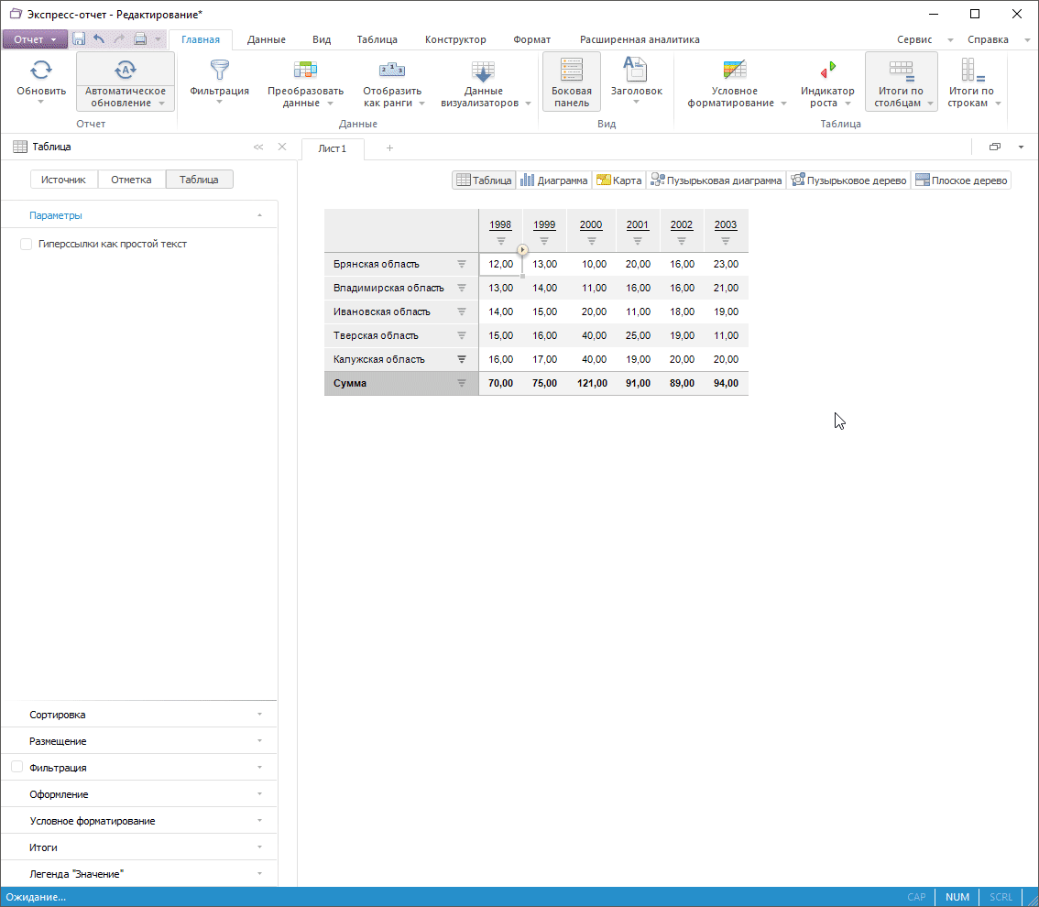The image size is (1039, 907).
Task: Click the filter icon under the 1998 column
Action: pyautogui.click(x=500, y=241)
